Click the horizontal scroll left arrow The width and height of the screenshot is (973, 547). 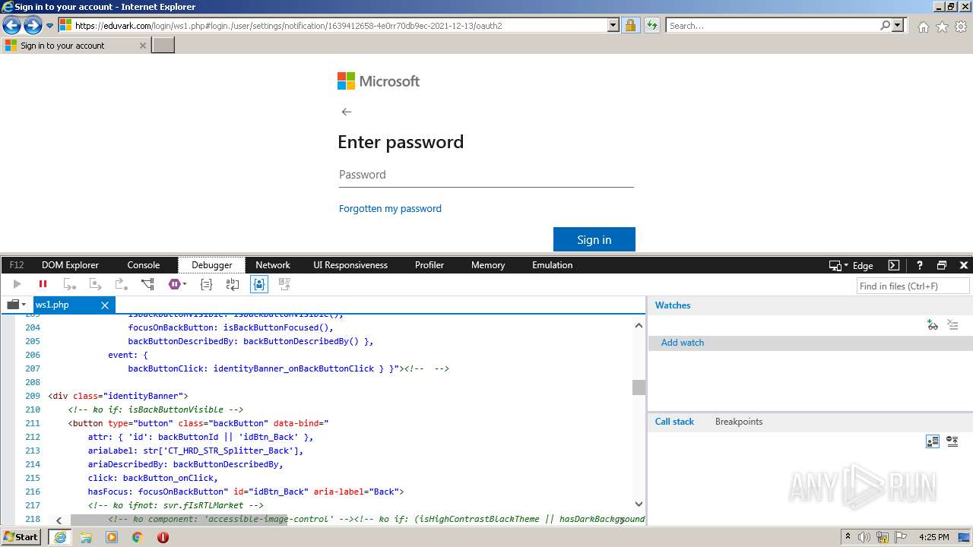59,520
